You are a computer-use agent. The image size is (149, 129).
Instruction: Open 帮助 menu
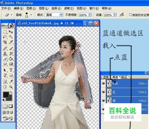107,8
